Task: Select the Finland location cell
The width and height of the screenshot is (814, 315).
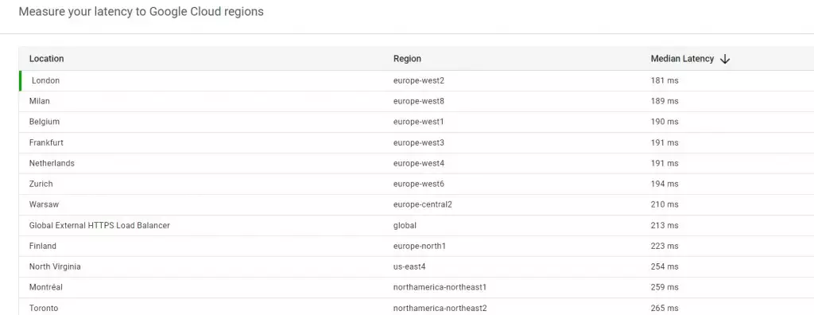Action: [43, 246]
